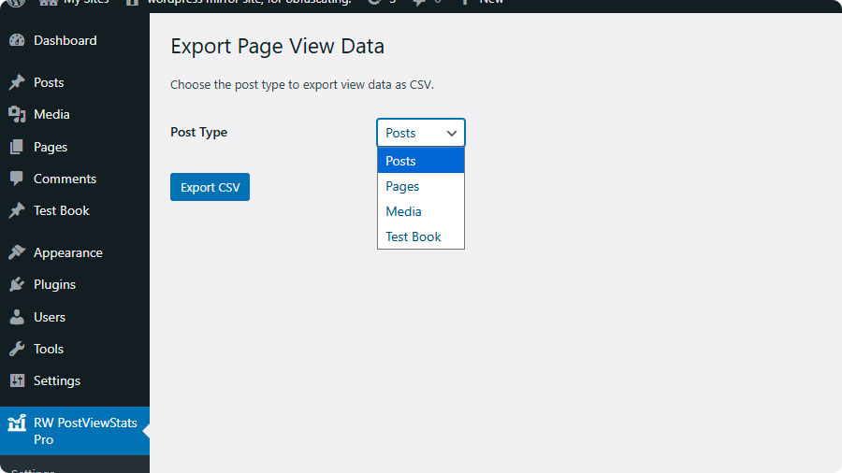This screenshot has width=842, height=473.
Task: Click the Comments speech bubble icon
Action: point(17,179)
